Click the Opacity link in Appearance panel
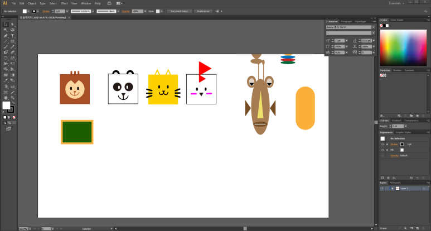431x231 pixels. [394, 156]
